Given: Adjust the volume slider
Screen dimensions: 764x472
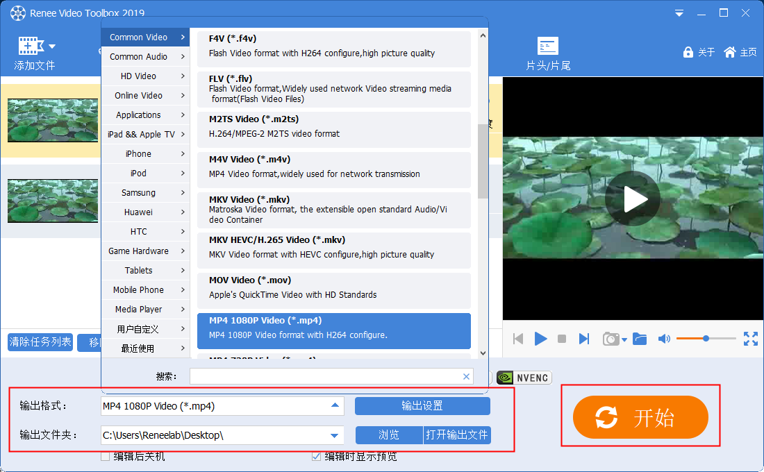Looking at the screenshot, I should point(706,338).
